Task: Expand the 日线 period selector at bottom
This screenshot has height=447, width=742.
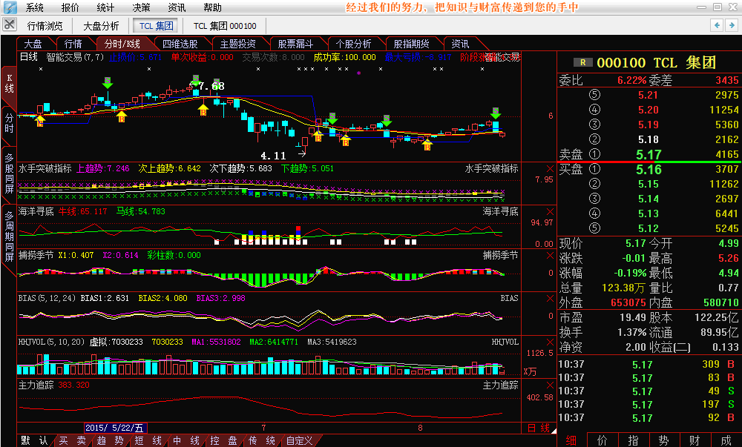Action: tap(538, 428)
